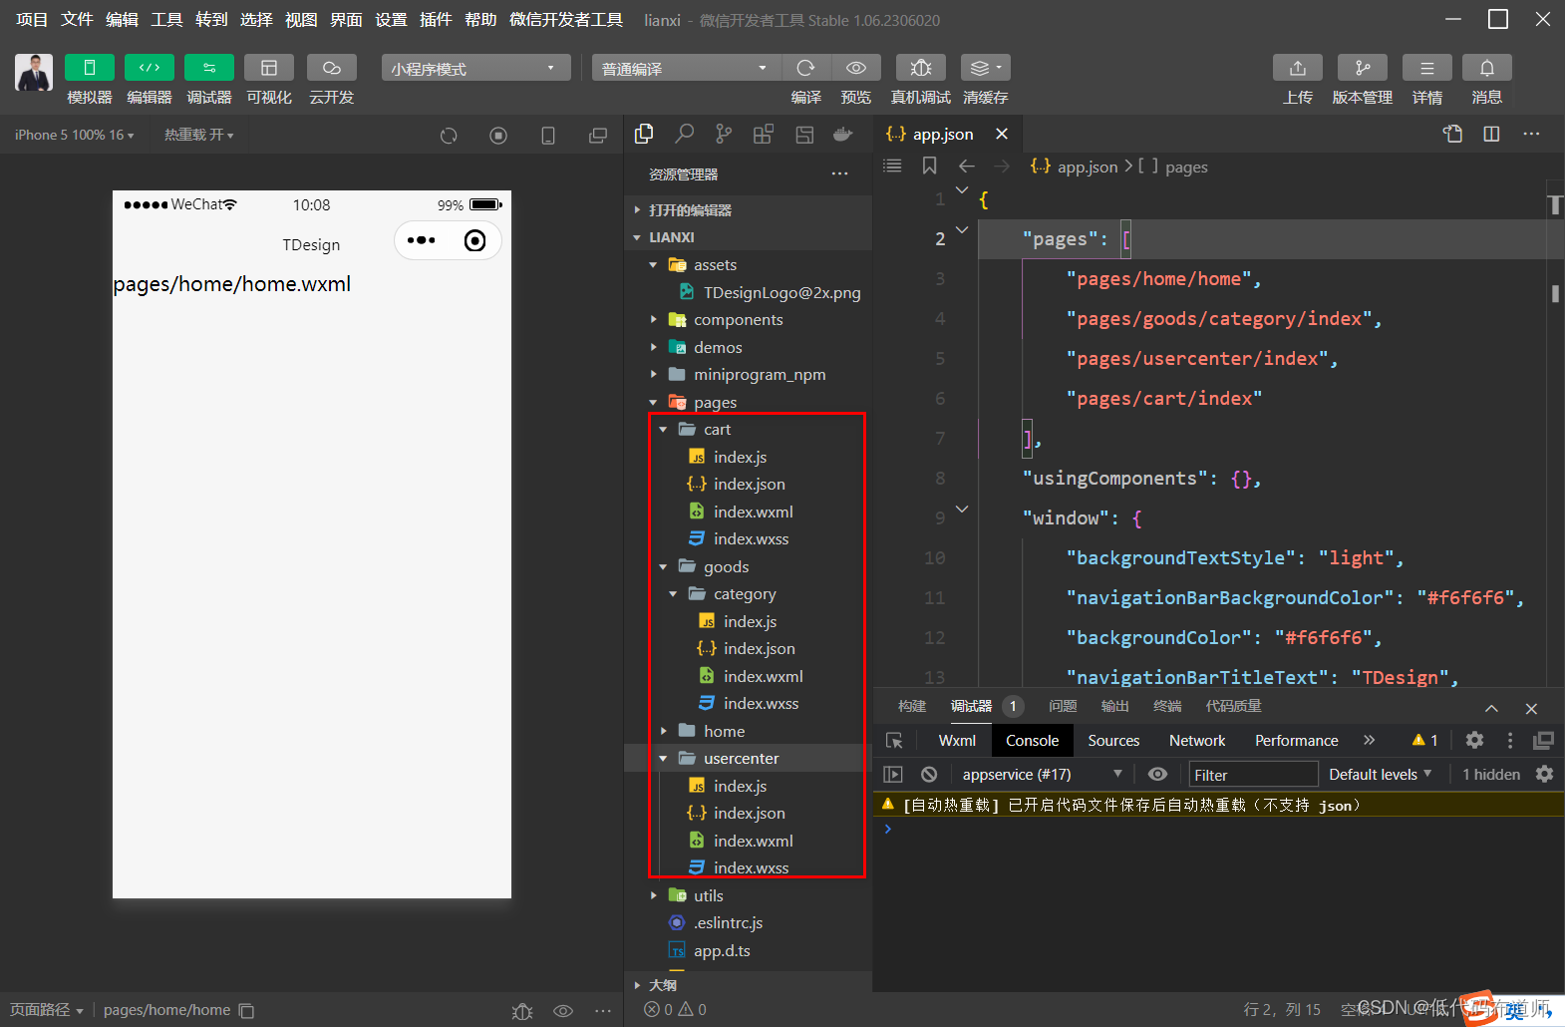Toggle the simulator panel button
Viewport: 1565px width, 1027px height.
90,67
